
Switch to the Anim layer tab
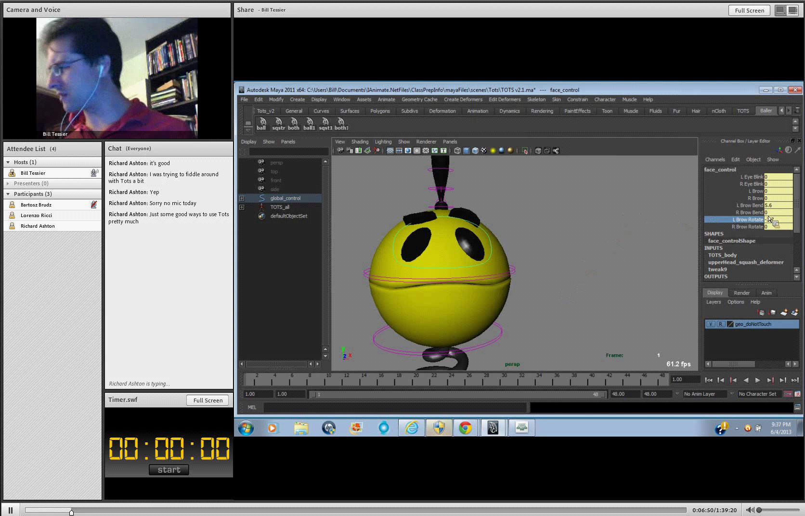[x=766, y=293]
